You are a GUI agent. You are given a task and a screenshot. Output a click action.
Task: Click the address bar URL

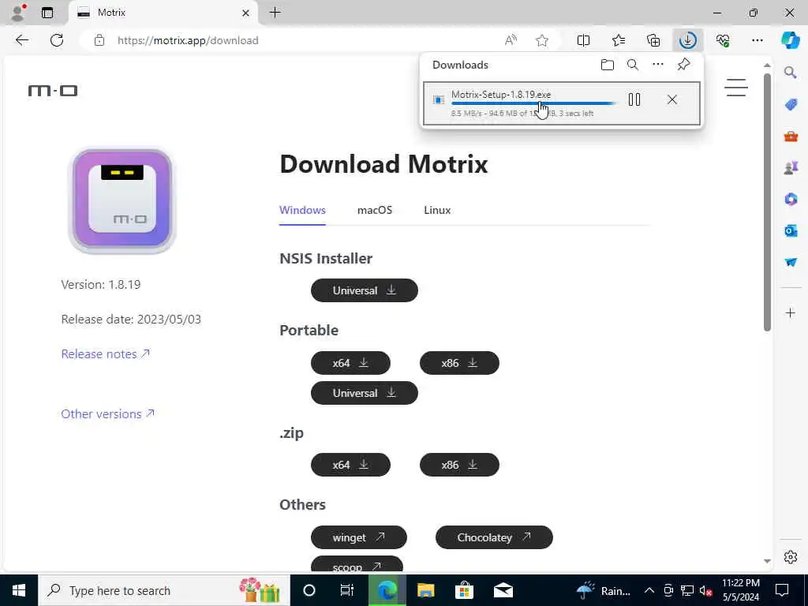point(188,40)
